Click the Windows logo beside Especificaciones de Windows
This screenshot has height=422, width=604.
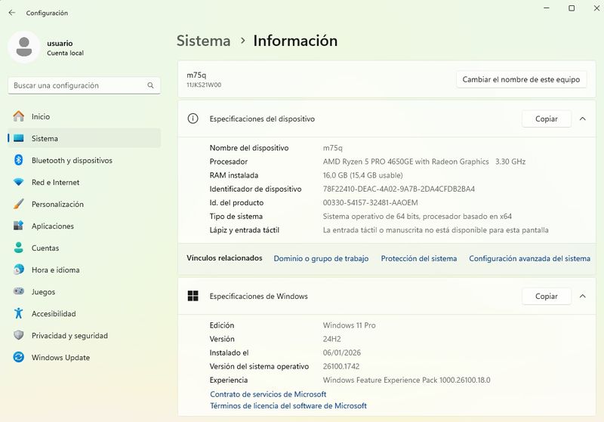(x=193, y=296)
